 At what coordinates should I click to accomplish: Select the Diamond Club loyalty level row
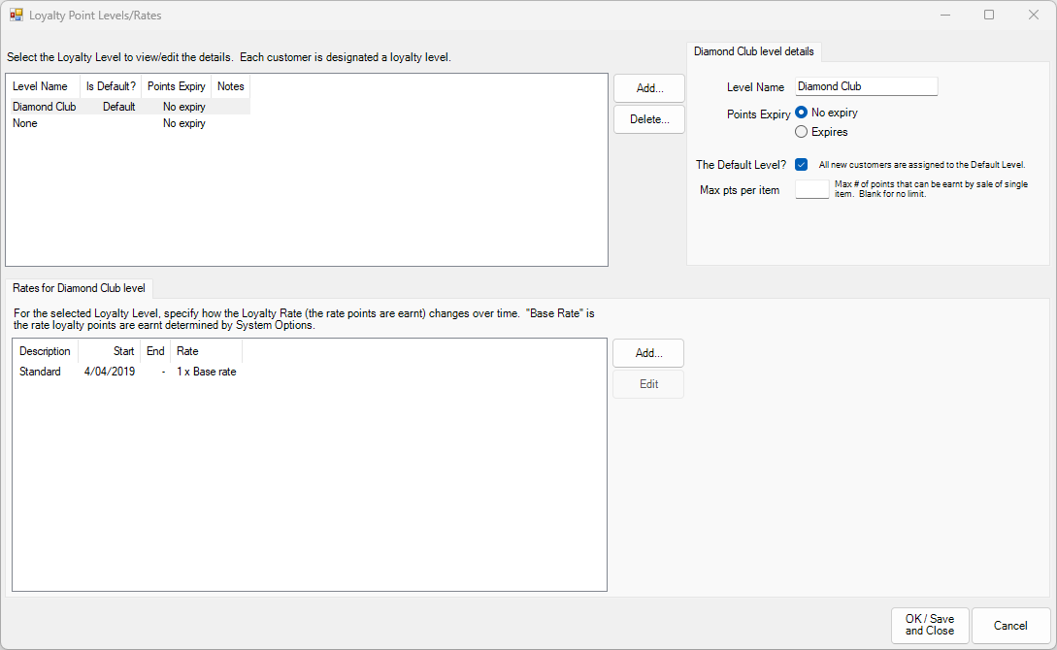(45, 106)
